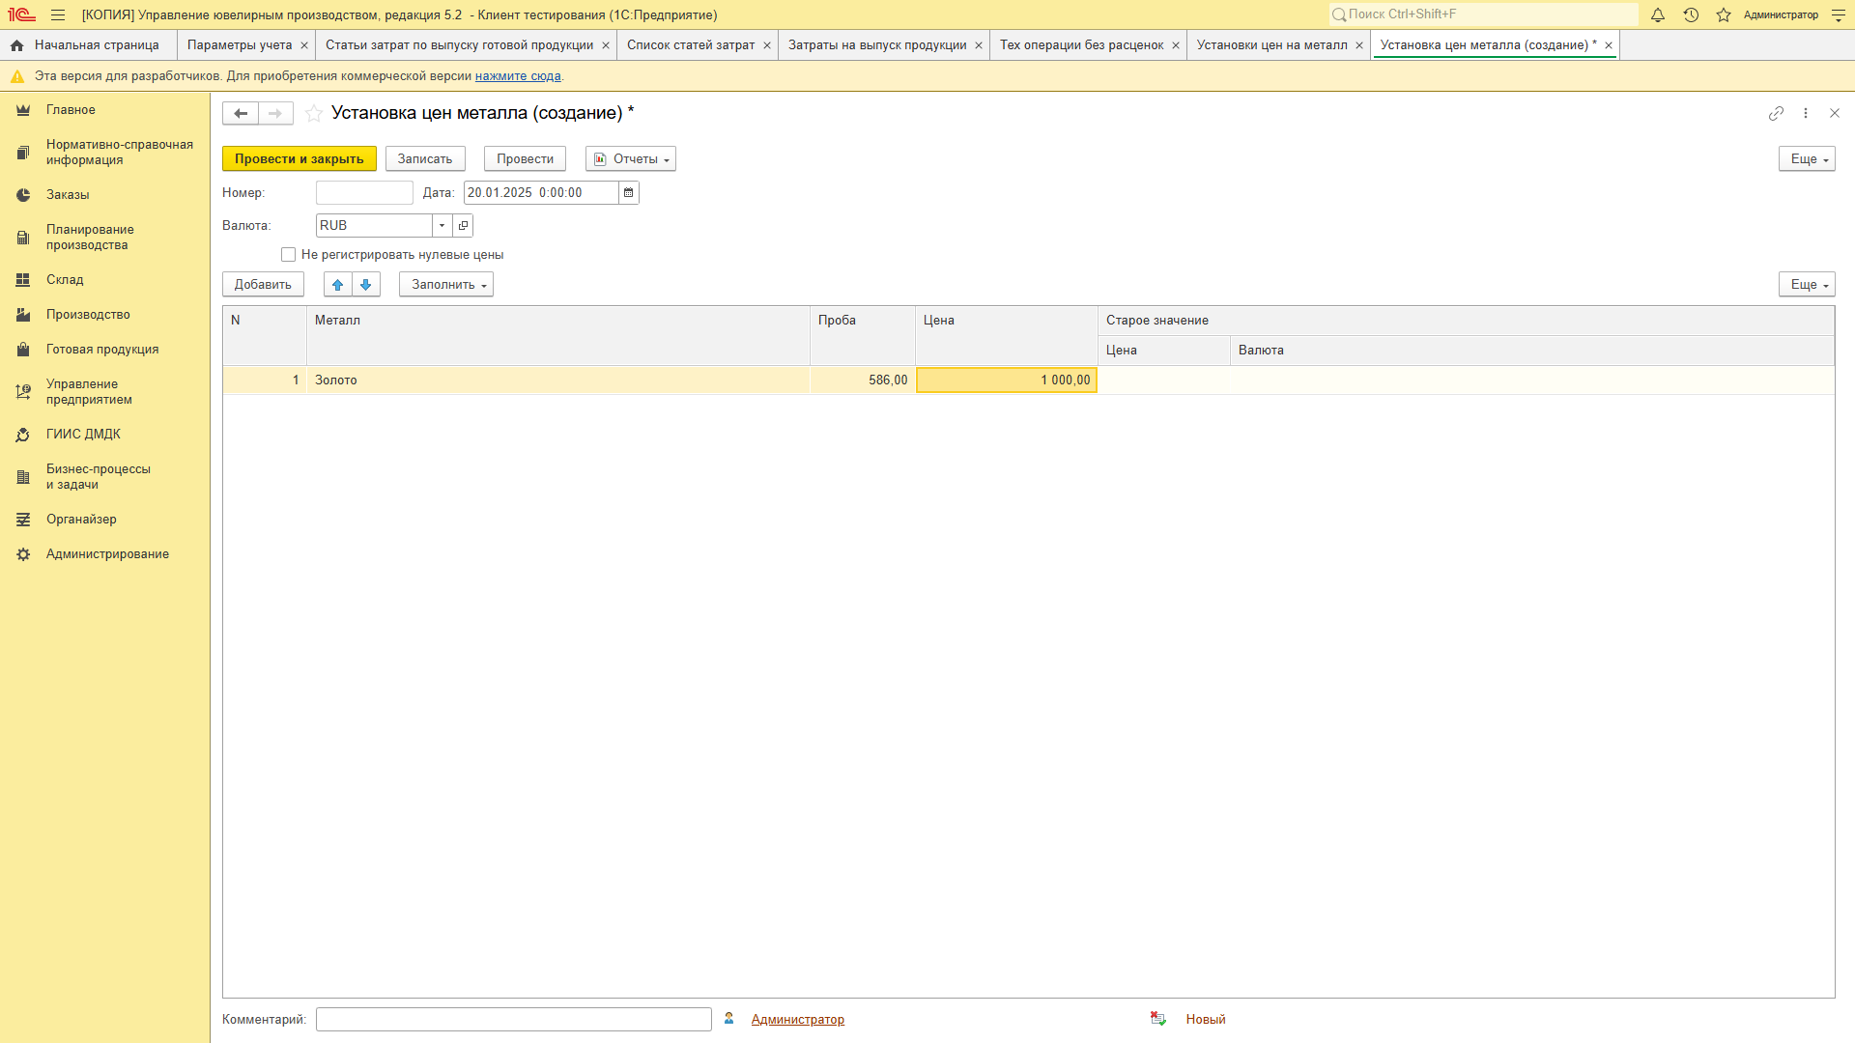Viewport: 1855px width, 1043px height.
Task: Expand the Отчеты dropdown
Action: point(631,159)
